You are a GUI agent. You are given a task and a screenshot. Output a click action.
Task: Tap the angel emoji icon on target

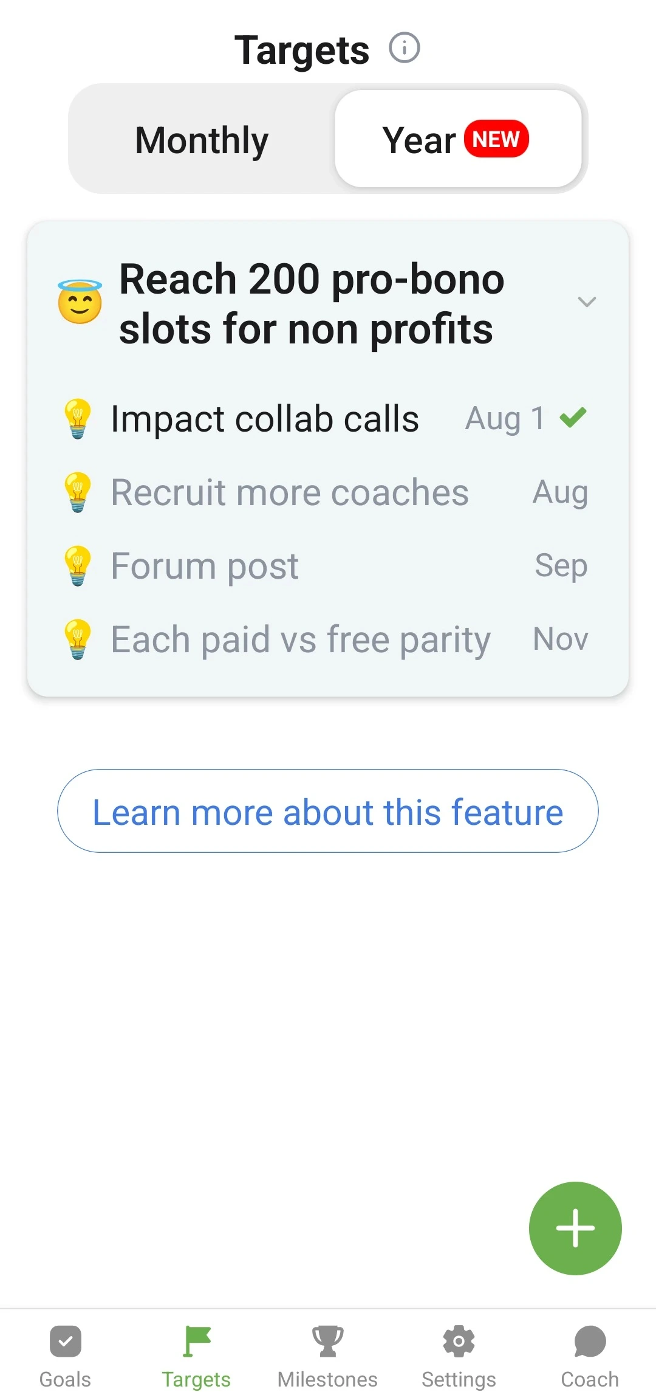[80, 301]
